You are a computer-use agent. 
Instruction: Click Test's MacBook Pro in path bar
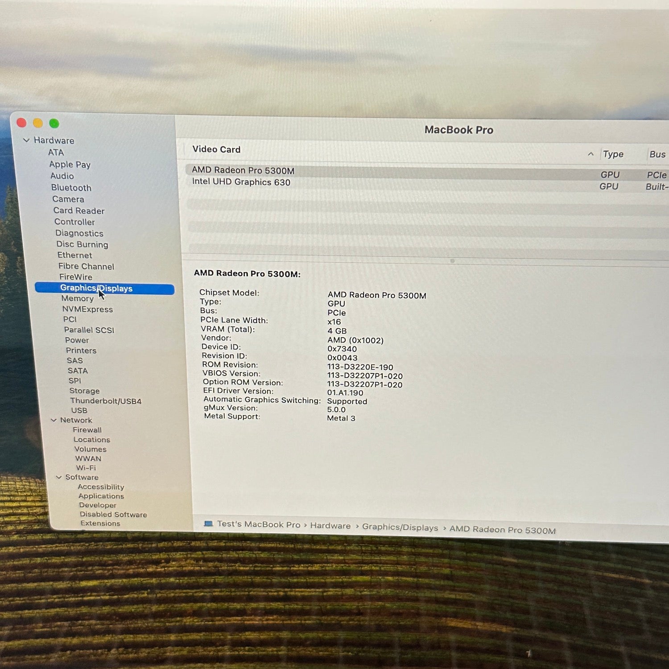pos(259,524)
